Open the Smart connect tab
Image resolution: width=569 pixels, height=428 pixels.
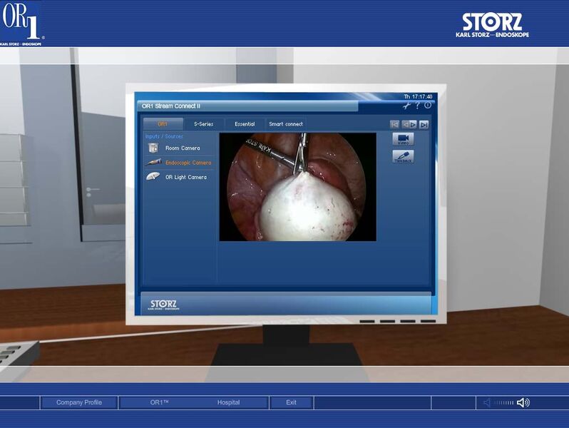(286, 124)
